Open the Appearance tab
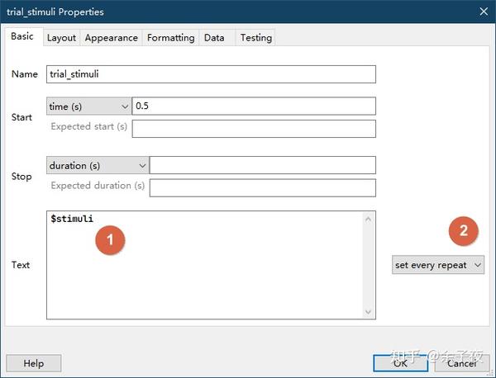496x378 pixels. (111, 38)
